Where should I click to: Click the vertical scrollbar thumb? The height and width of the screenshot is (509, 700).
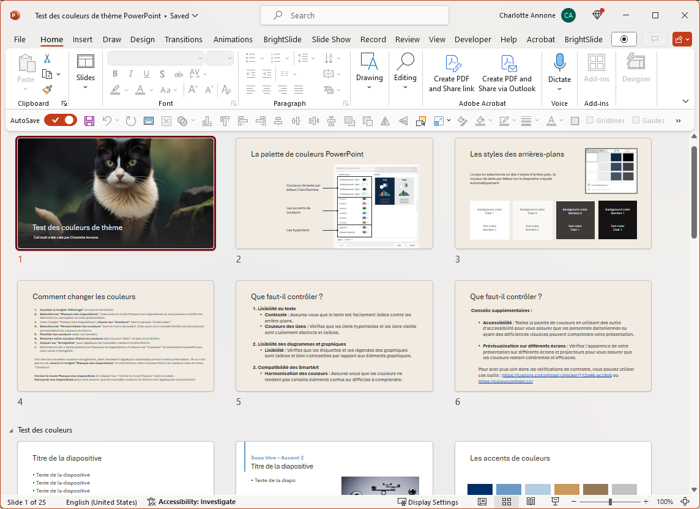coord(694,192)
